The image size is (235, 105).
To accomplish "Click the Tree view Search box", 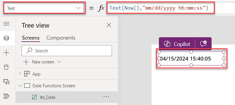I will (67, 51).
